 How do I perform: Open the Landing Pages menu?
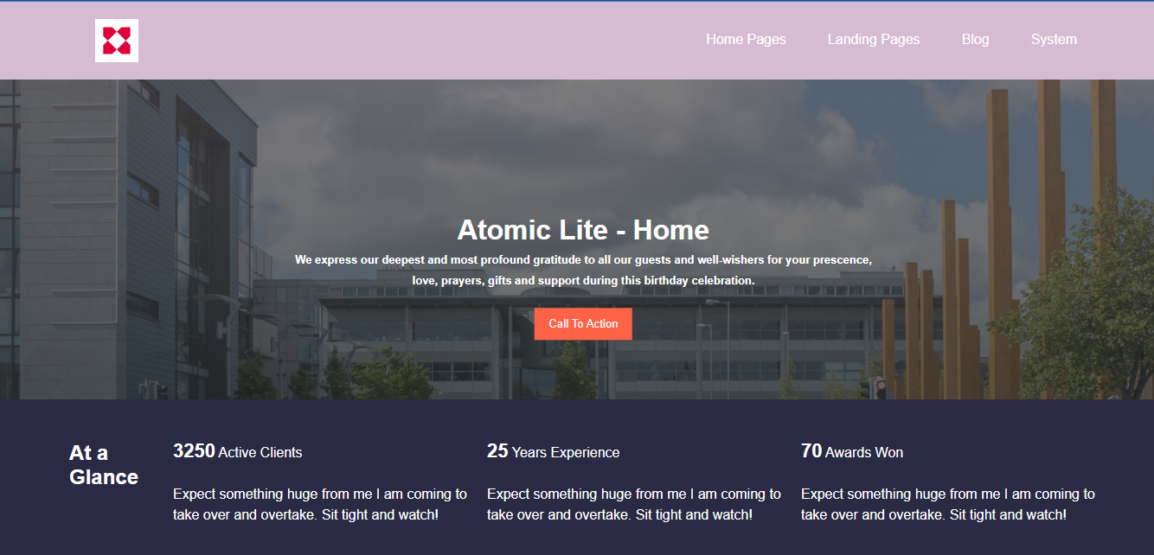874,39
